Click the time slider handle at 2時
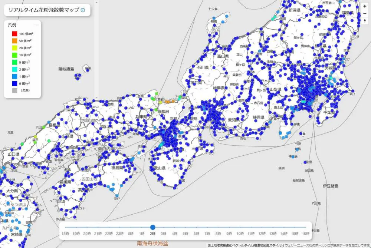This screenshot has height=248, width=371. tap(153, 227)
